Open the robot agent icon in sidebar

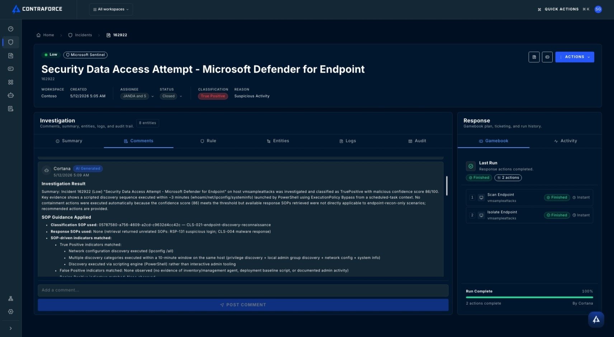click(x=11, y=95)
